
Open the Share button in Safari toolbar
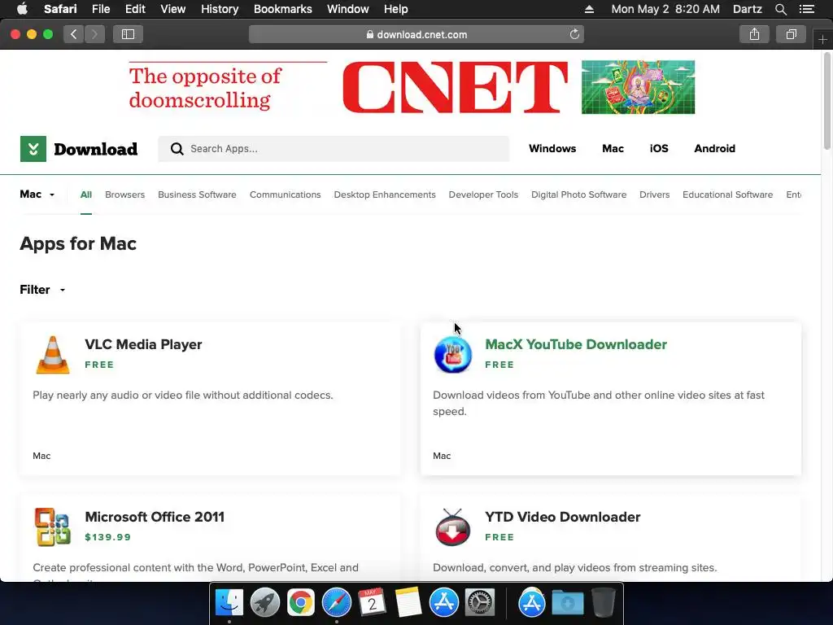(754, 34)
